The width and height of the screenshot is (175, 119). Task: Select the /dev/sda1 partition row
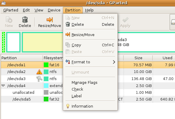88,65
